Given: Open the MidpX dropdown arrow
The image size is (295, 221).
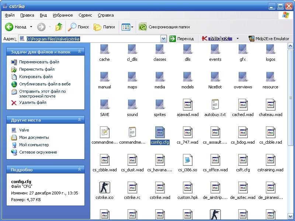Looking at the screenshot, I should [237, 39].
